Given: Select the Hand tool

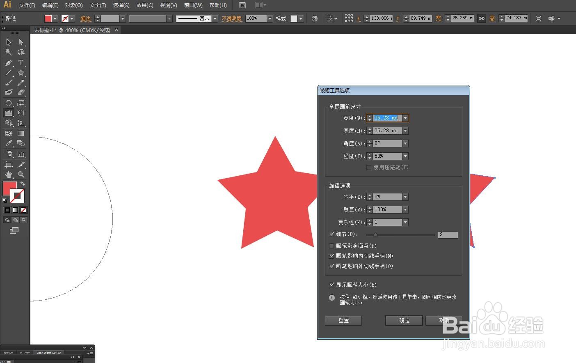Looking at the screenshot, I should (9, 175).
